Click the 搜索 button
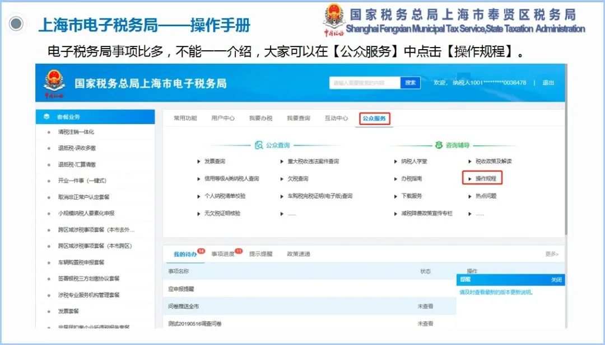Screen dimensions: 605x345 pyautogui.click(x=410, y=83)
